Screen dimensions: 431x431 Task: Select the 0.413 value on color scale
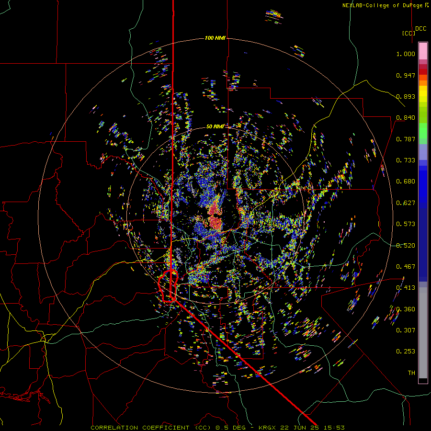click(406, 288)
